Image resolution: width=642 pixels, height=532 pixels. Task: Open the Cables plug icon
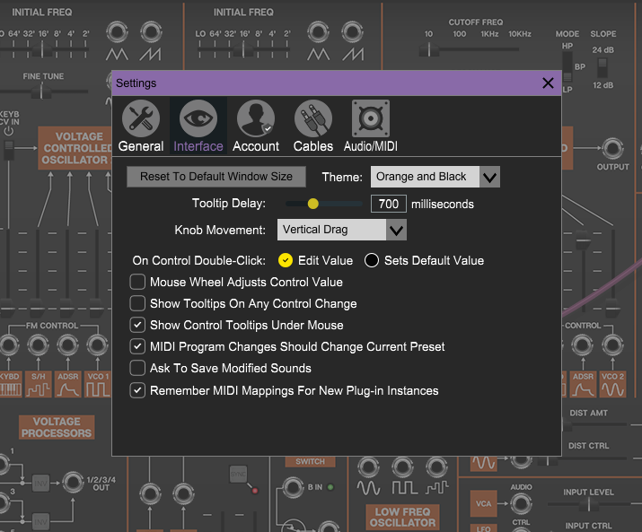[x=313, y=118]
